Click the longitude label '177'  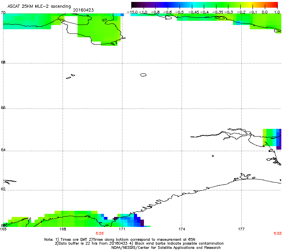(x=241, y=229)
